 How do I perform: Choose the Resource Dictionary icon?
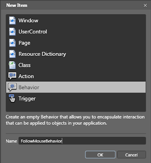(12, 54)
